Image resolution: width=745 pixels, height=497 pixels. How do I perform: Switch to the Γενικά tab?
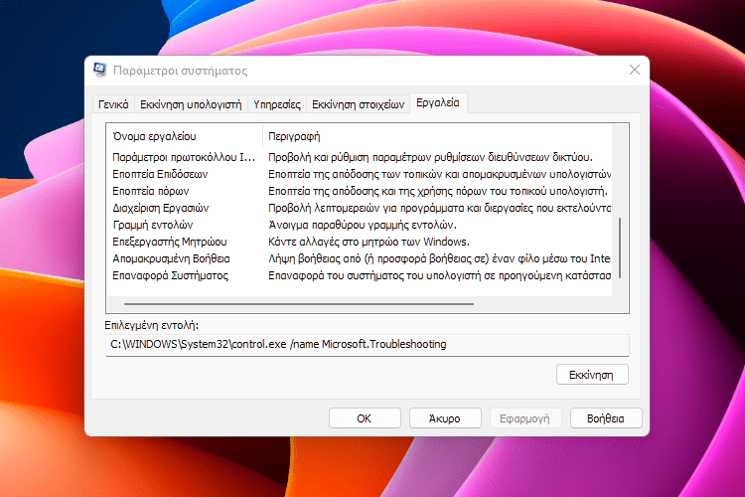[x=113, y=103]
